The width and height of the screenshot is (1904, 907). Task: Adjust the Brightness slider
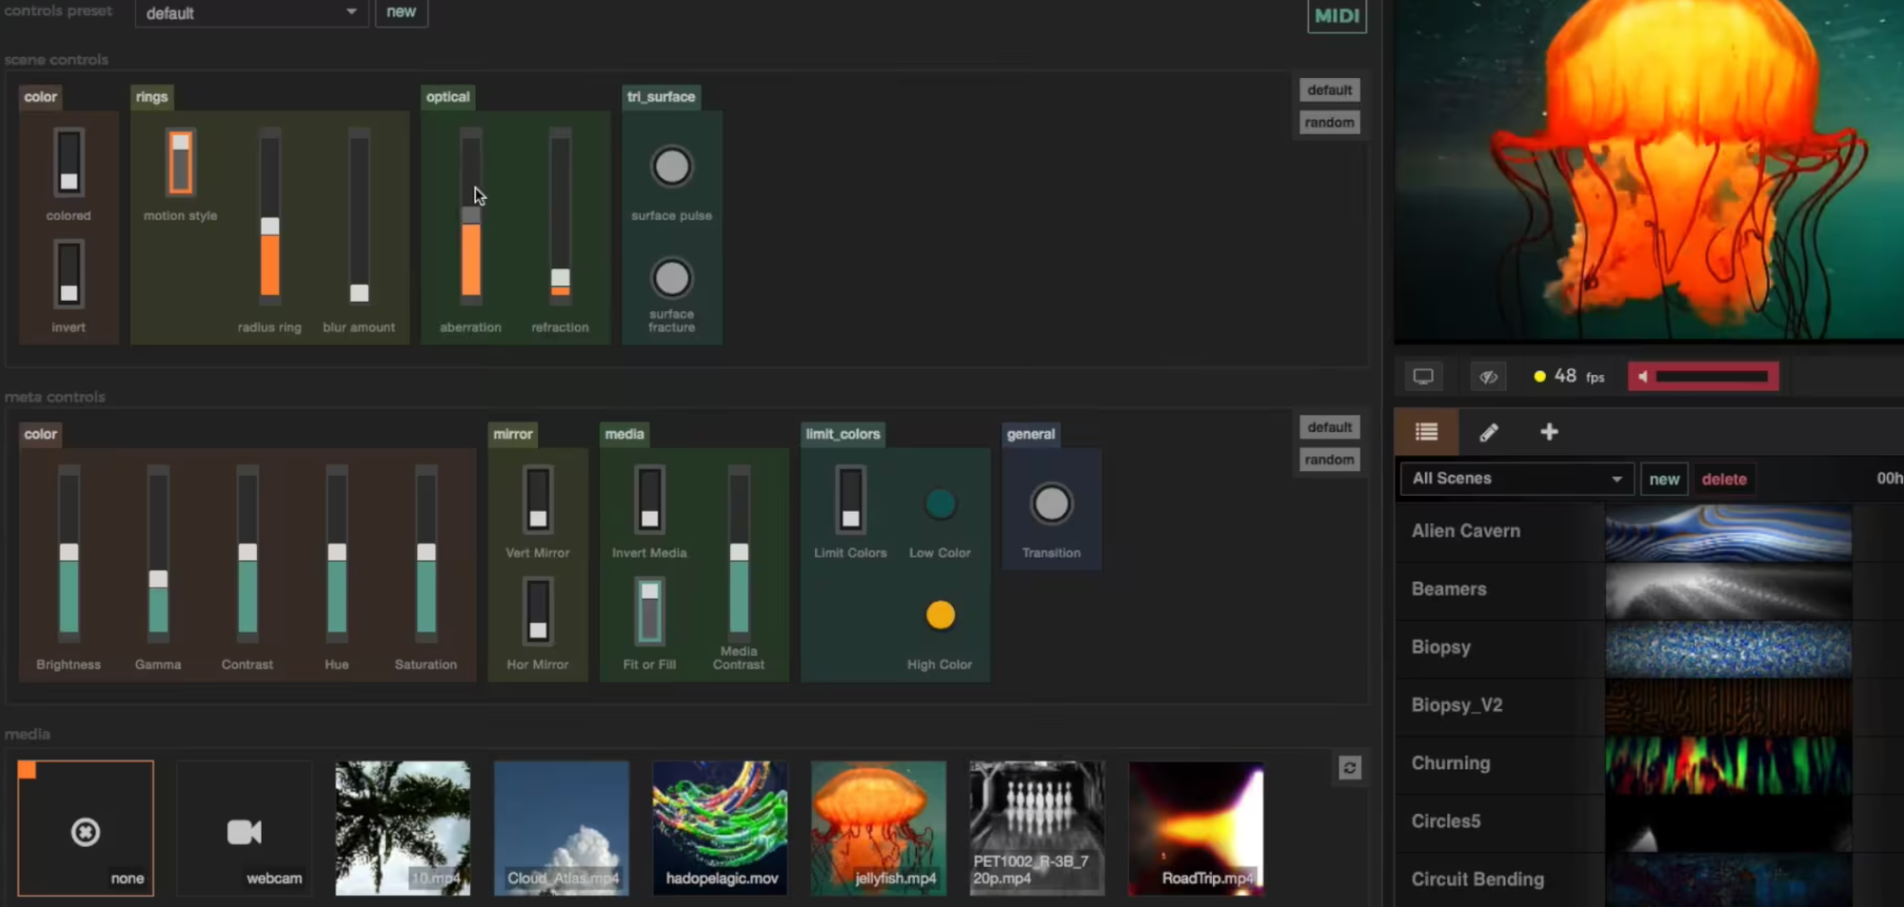pyautogui.click(x=68, y=552)
